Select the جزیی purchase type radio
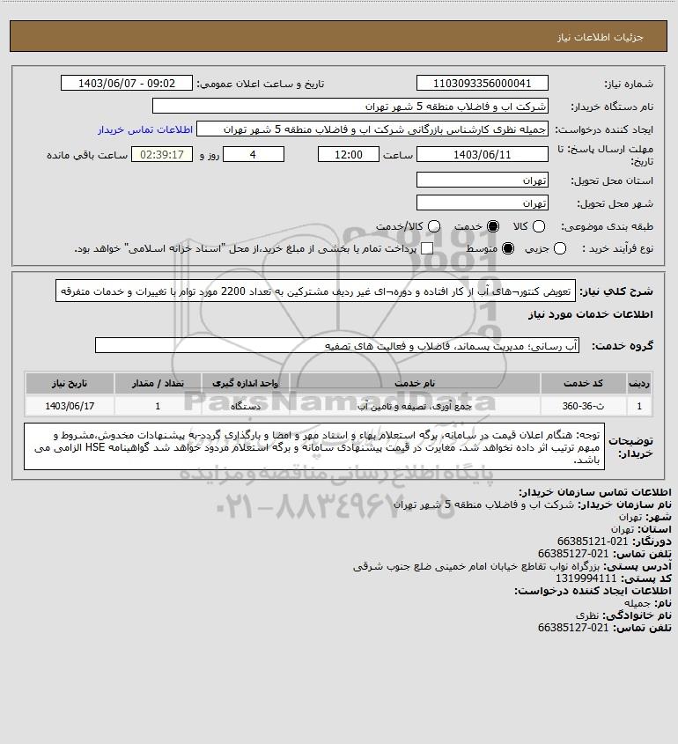The height and width of the screenshot is (744, 678). coord(560,248)
